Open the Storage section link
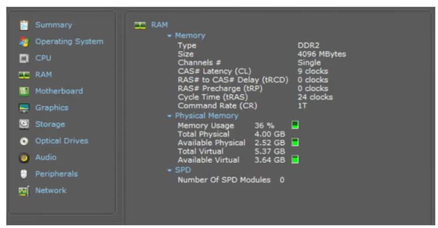 click(x=50, y=124)
